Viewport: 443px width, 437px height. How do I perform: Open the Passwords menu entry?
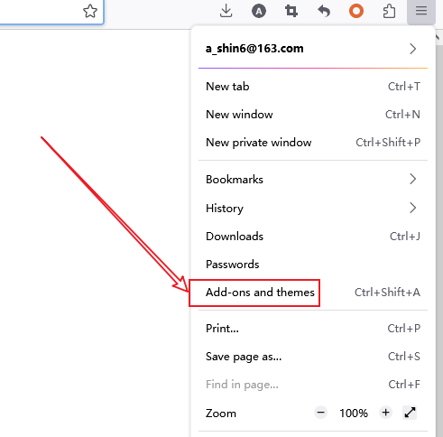point(313,265)
